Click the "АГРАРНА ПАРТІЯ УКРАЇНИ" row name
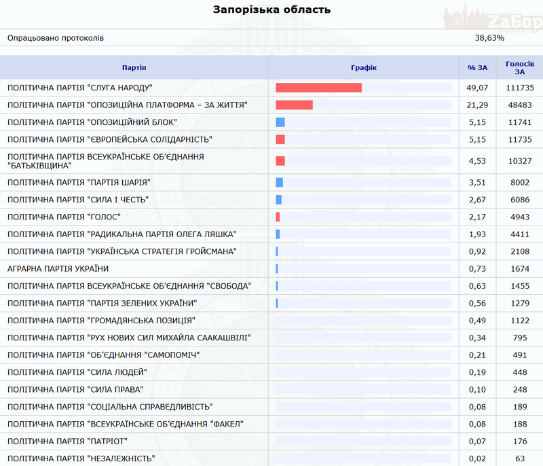 point(58,268)
